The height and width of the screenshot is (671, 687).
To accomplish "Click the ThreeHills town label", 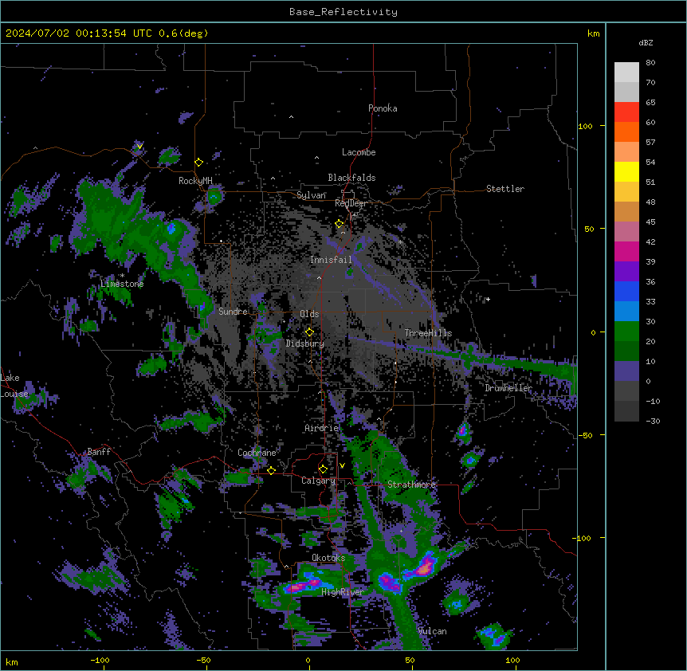I will click(428, 333).
